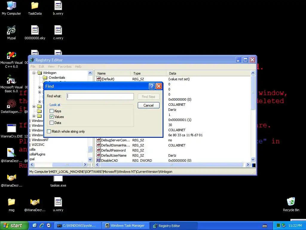Click the values pane vertical scroll-down arrow

pyautogui.click(x=253, y=159)
